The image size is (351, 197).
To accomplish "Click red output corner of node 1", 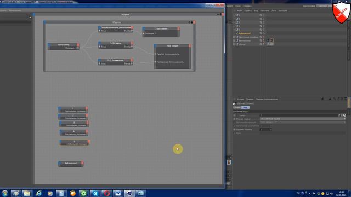I will click(x=87, y=108).
